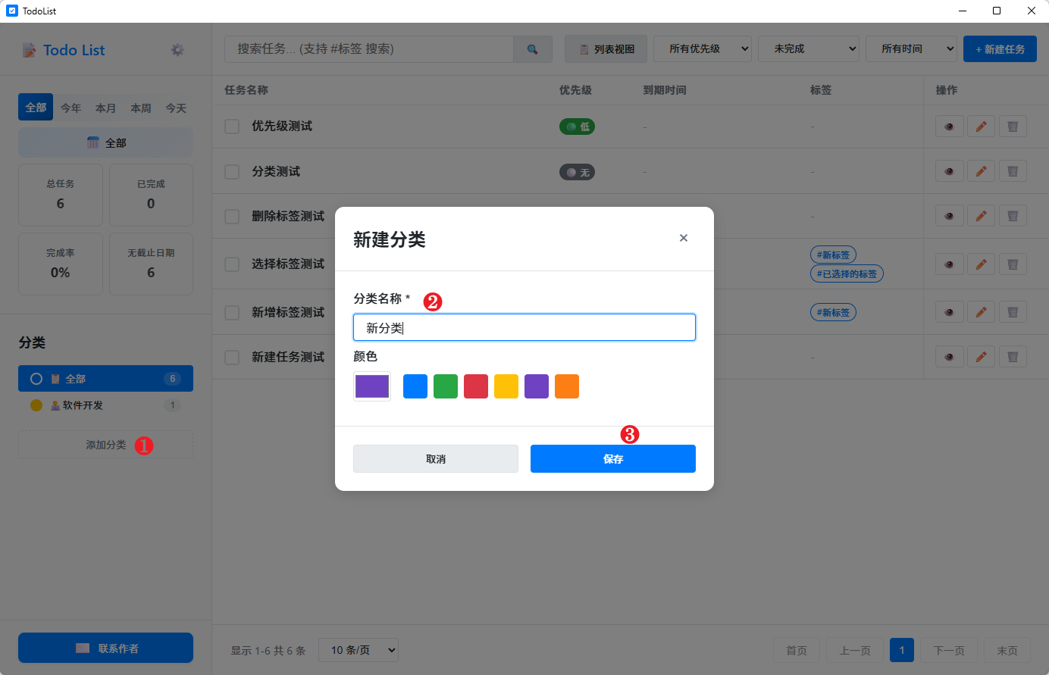This screenshot has height=675, width=1049.
Task: Delete the 新增标签测试 task with trash icon
Action: [1013, 312]
